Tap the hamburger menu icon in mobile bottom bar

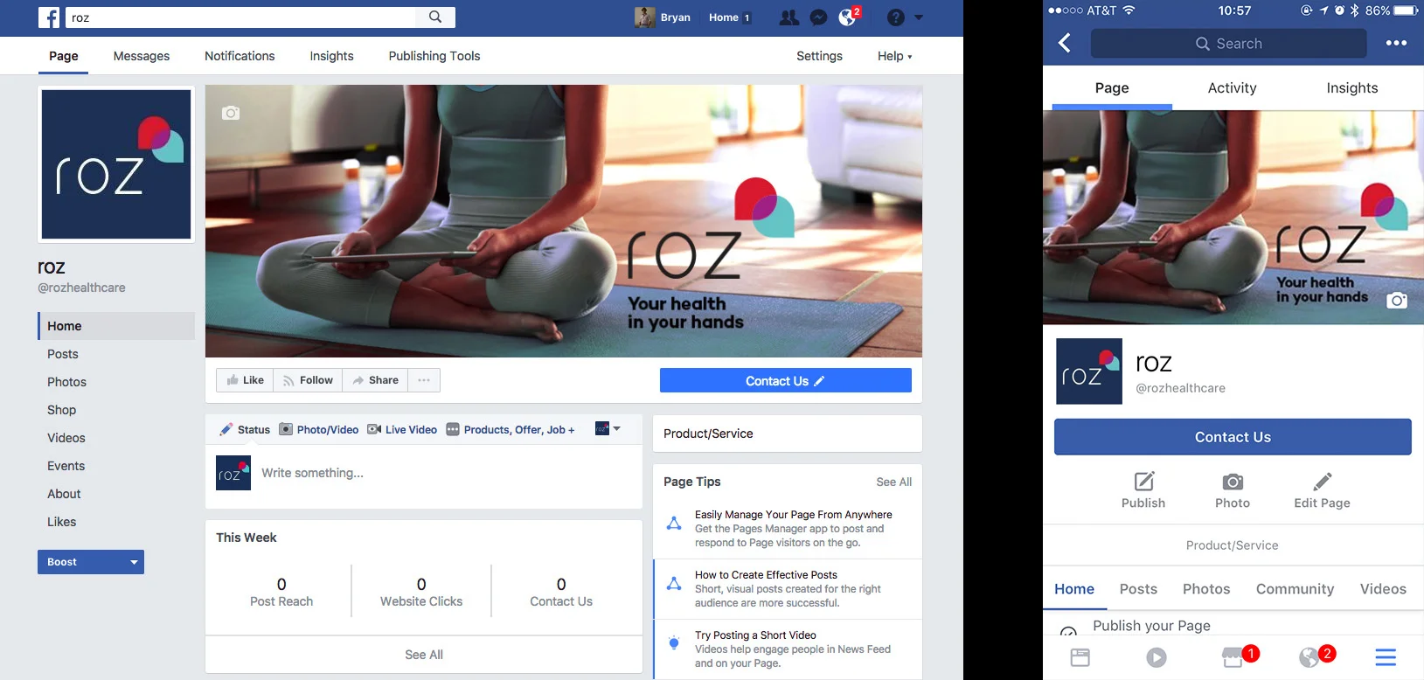(1386, 657)
